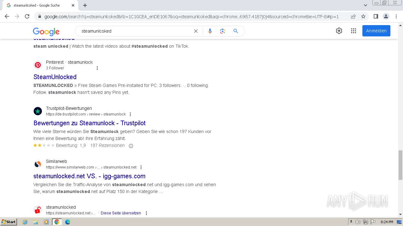Click the Chrome address bar URL
This screenshot has width=403, height=226.
[191, 17]
